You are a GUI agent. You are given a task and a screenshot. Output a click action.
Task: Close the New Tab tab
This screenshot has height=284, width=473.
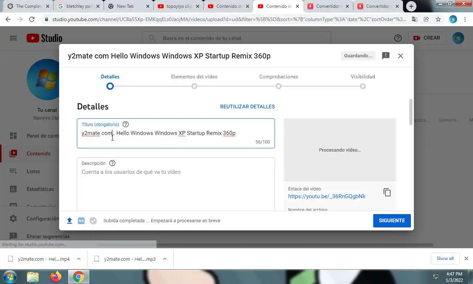[147, 6]
